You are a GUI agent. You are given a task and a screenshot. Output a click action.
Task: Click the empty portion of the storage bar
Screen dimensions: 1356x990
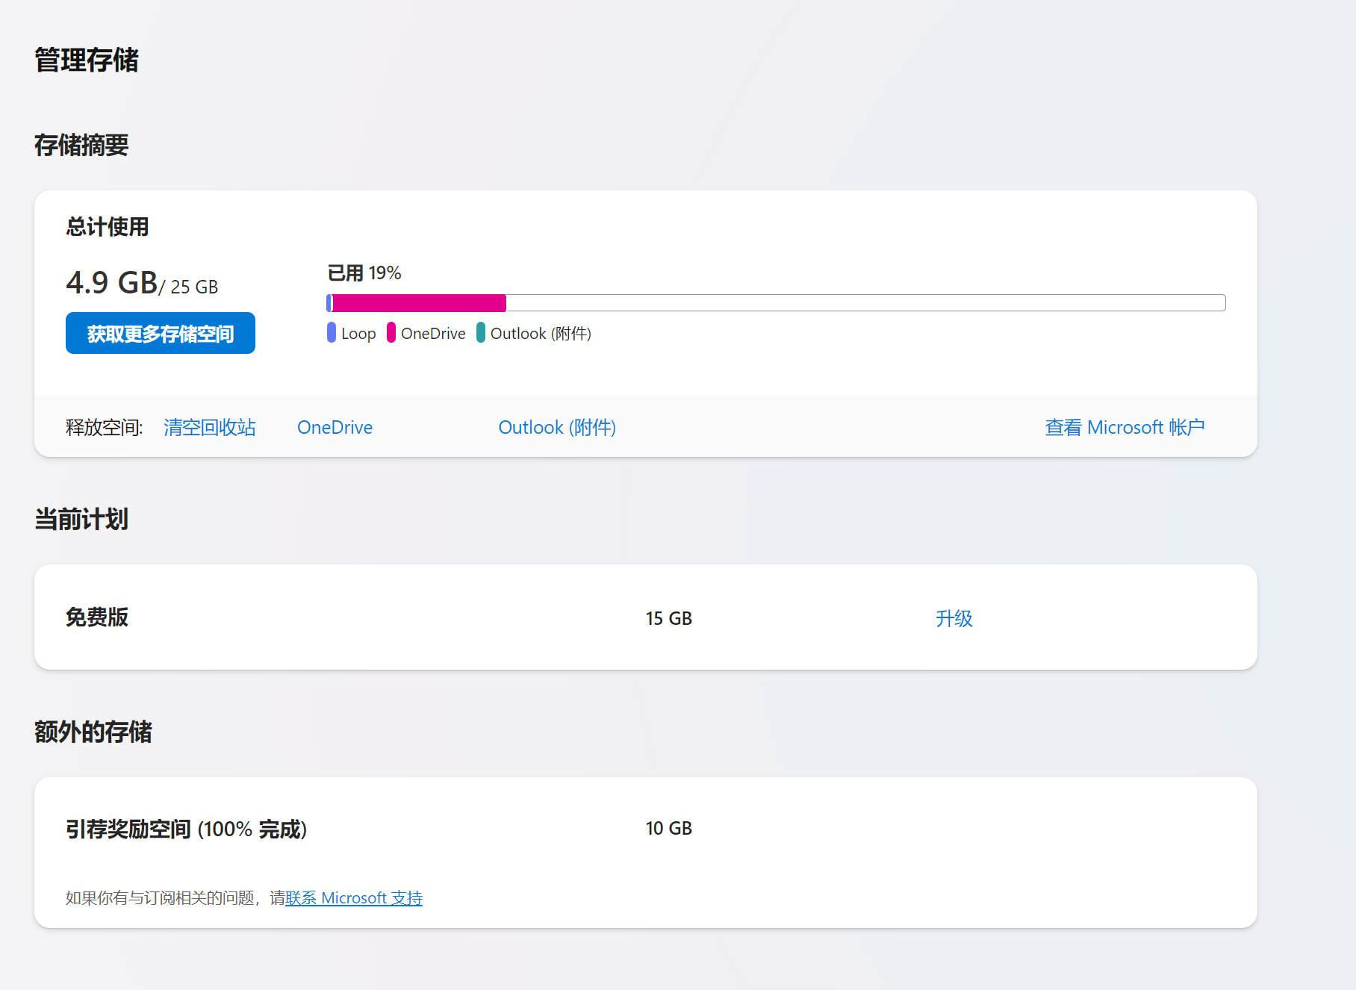(865, 302)
